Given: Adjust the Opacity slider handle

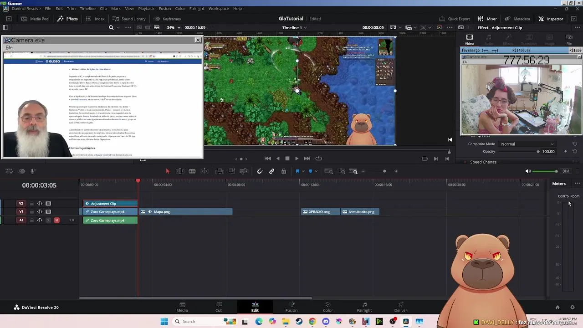Looking at the screenshot, I should pos(538,152).
